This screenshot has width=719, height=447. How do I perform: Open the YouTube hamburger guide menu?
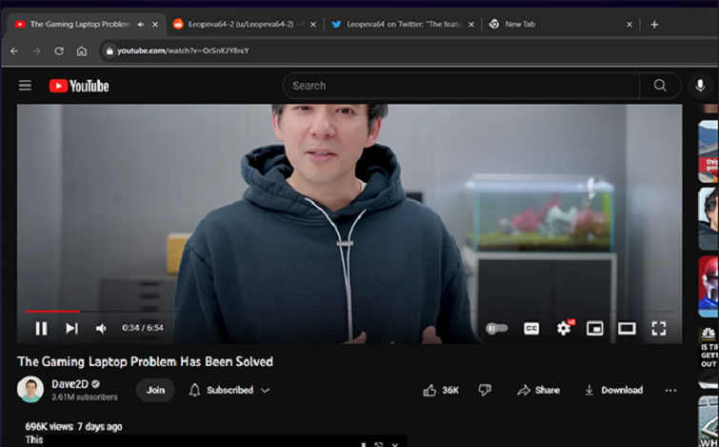[x=26, y=86]
